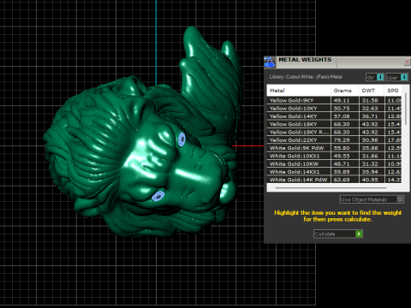The image size is (411, 308).
Task: Sort by the Metal column header
Action: pos(299,91)
